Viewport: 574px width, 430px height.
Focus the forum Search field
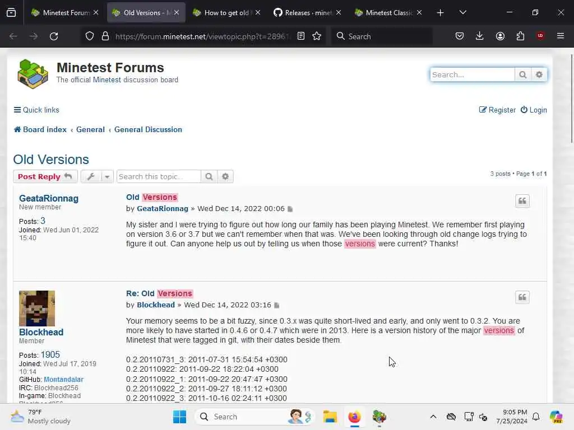pyautogui.click(x=473, y=74)
